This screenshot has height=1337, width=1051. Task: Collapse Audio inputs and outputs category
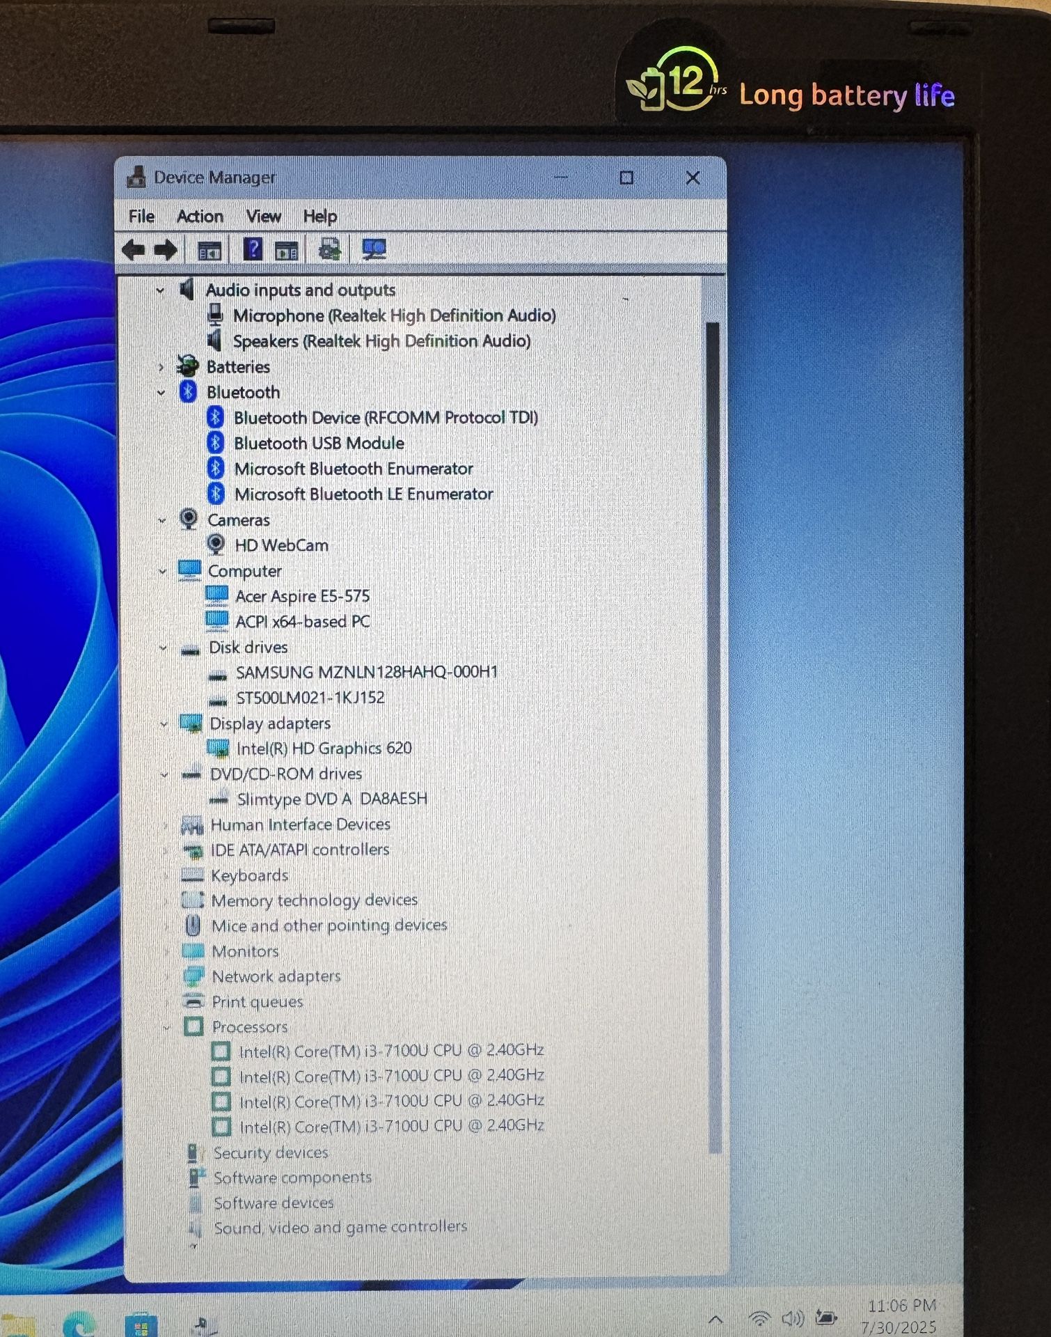click(160, 290)
